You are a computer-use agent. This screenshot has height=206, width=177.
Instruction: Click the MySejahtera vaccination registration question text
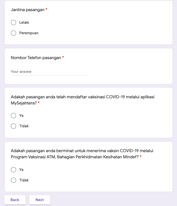click(83, 97)
